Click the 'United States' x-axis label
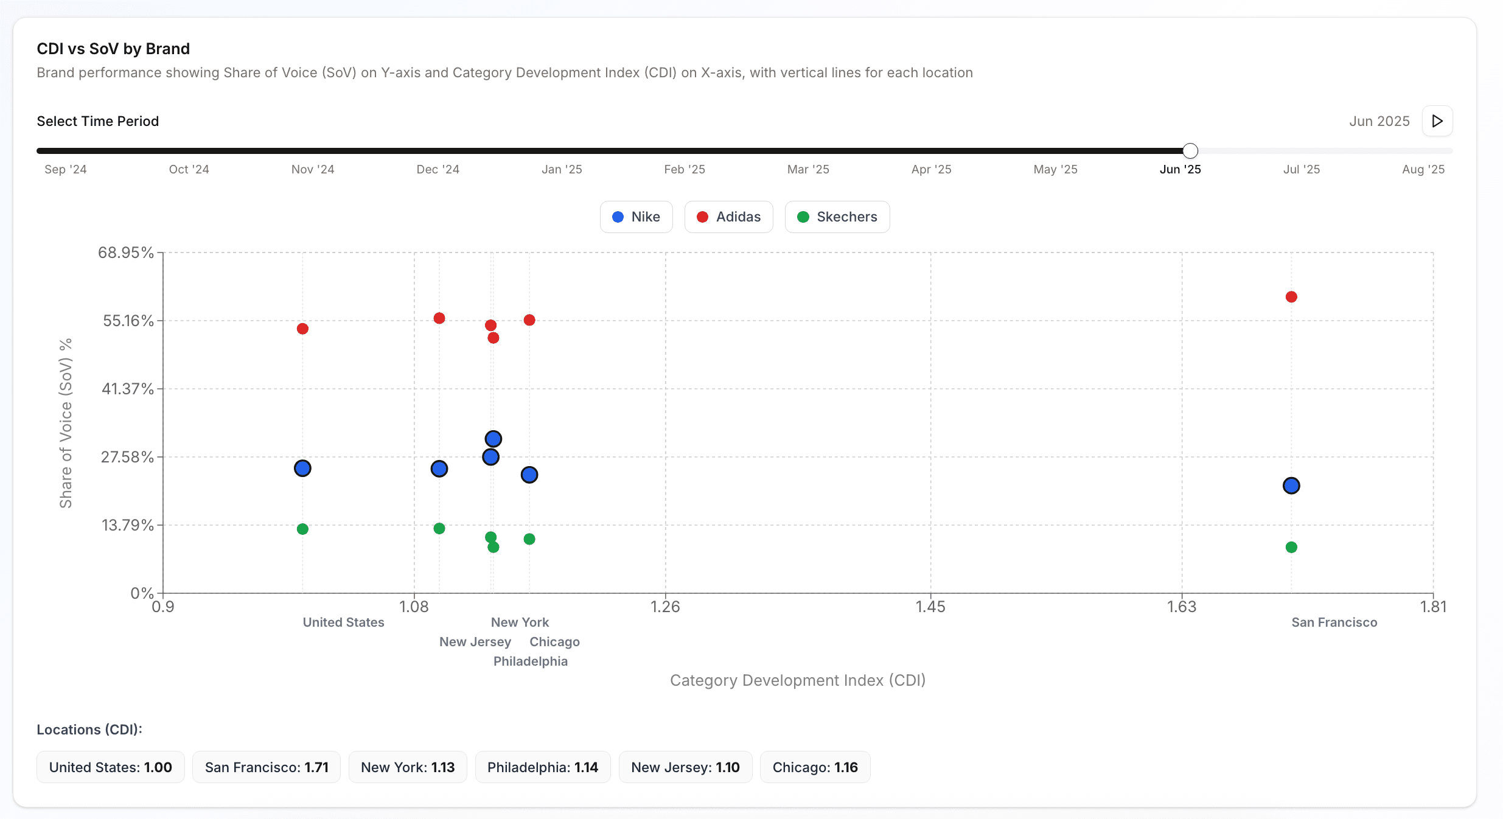The width and height of the screenshot is (1503, 819). pos(344,622)
